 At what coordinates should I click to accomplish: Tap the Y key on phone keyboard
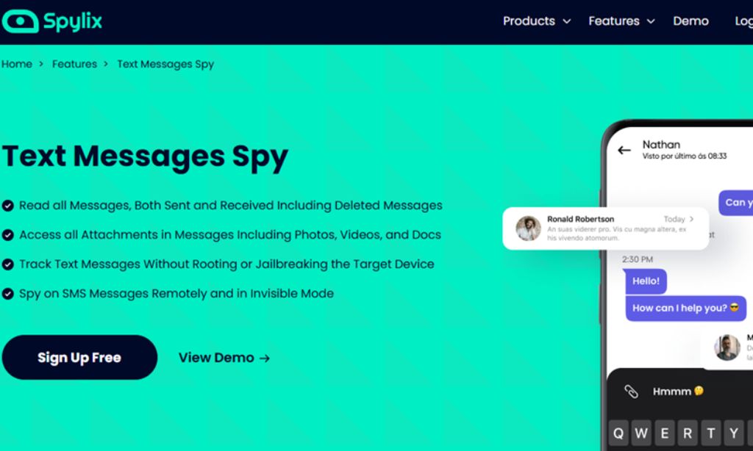(734, 433)
